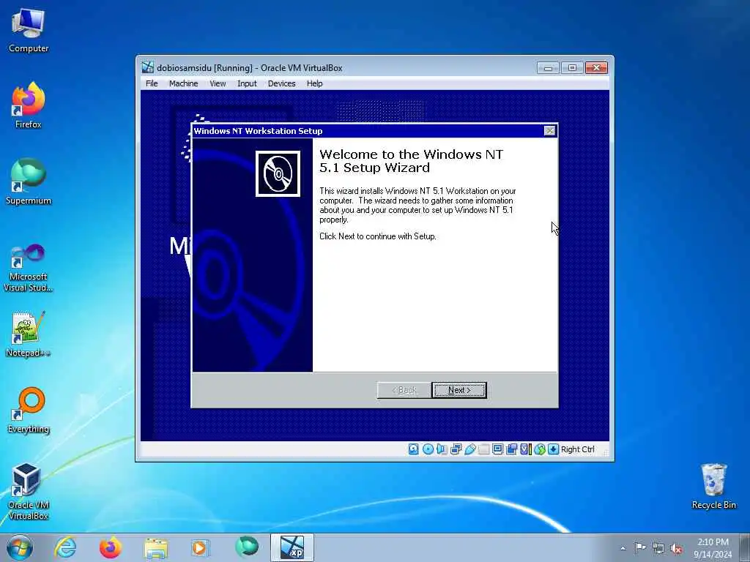The image size is (750, 562).
Task: Click the keyboard capture arrow icon near Right Ctrl
Action: pos(554,449)
